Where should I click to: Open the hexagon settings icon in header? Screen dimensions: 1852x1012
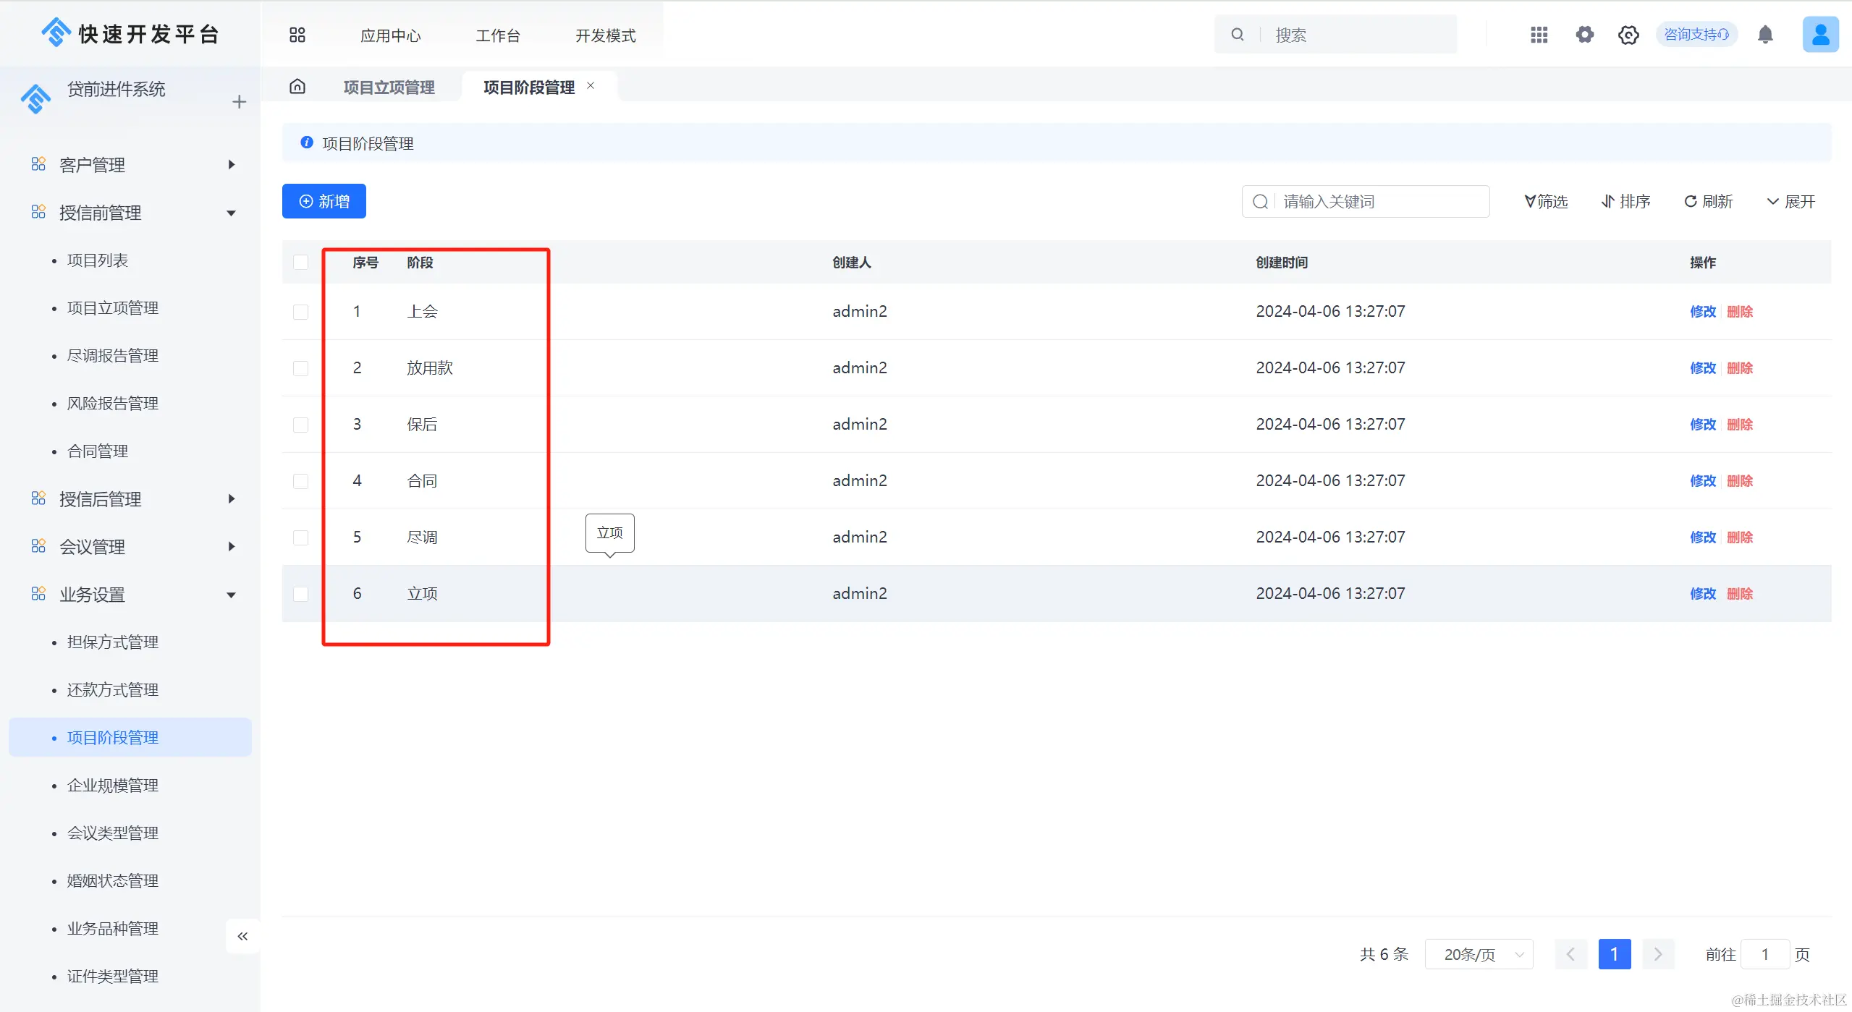click(x=1628, y=35)
